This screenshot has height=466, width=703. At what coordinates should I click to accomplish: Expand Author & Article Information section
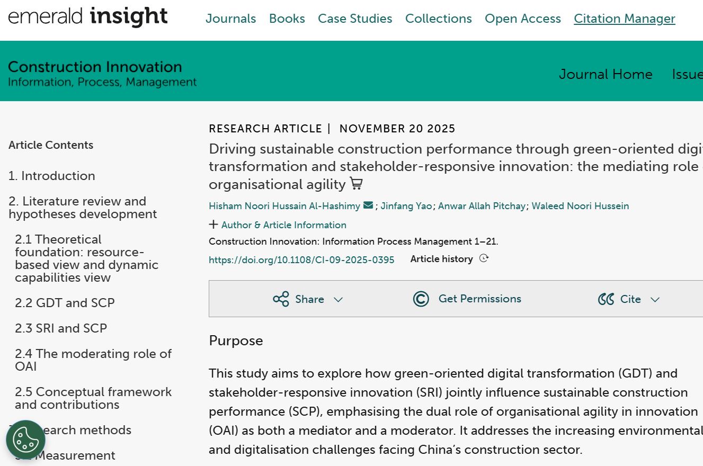click(x=278, y=225)
